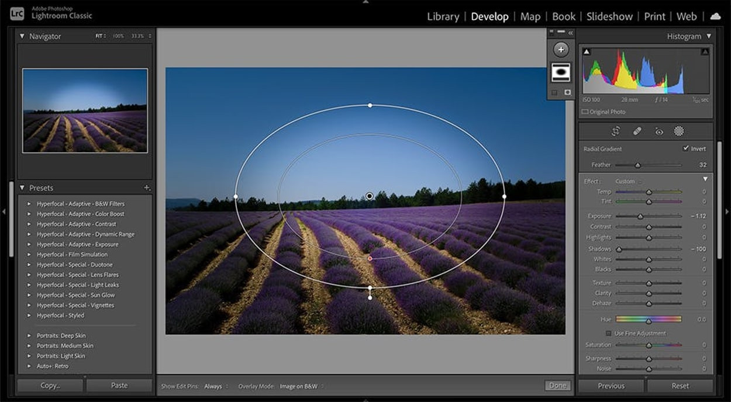731x402 pixels.
Task: Open the Masking tool
Action: 679,131
